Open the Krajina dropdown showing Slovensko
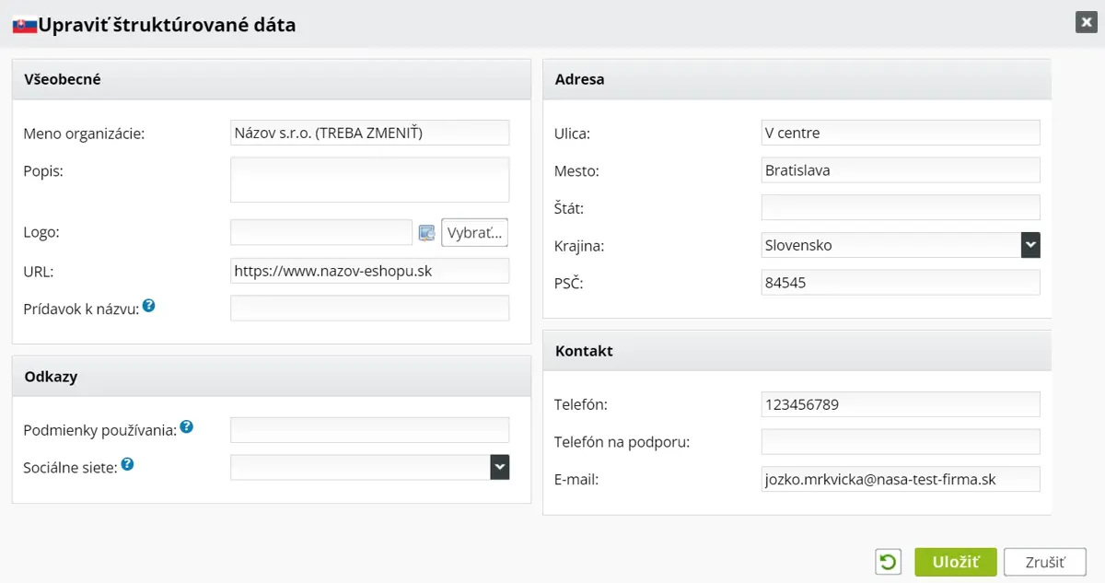 coord(901,245)
